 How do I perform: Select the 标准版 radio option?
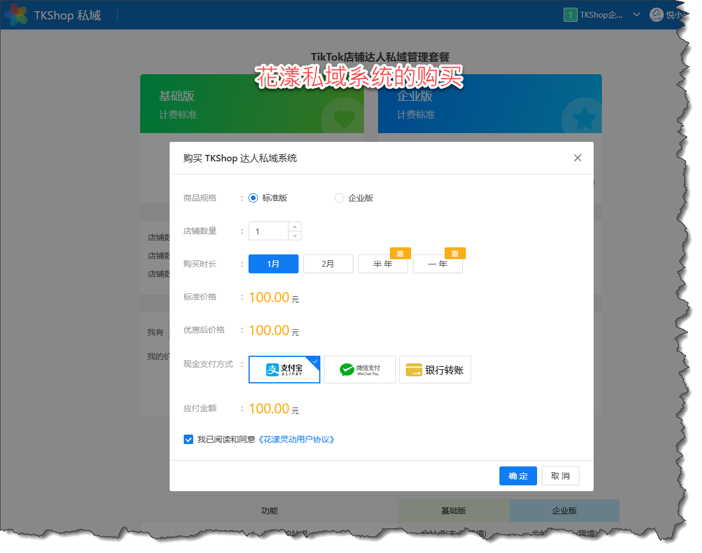point(253,198)
